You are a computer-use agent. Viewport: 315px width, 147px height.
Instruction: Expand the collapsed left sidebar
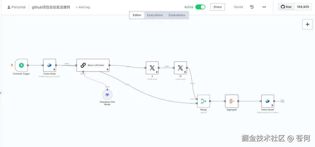[x=1, y=93]
